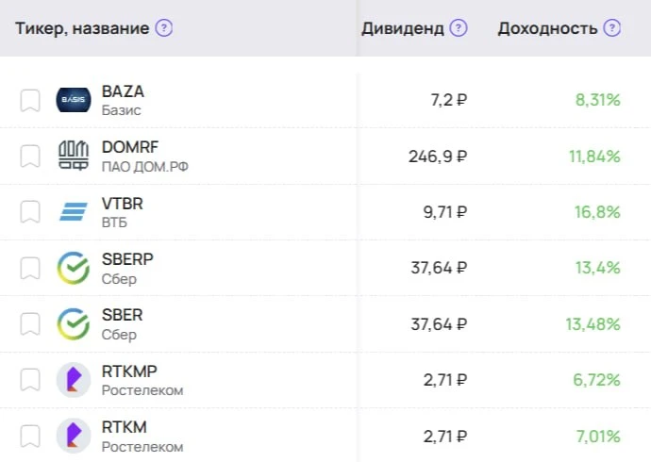Click the yield value 13,4%
Image resolution: width=651 pixels, height=462 pixels.
tap(598, 268)
